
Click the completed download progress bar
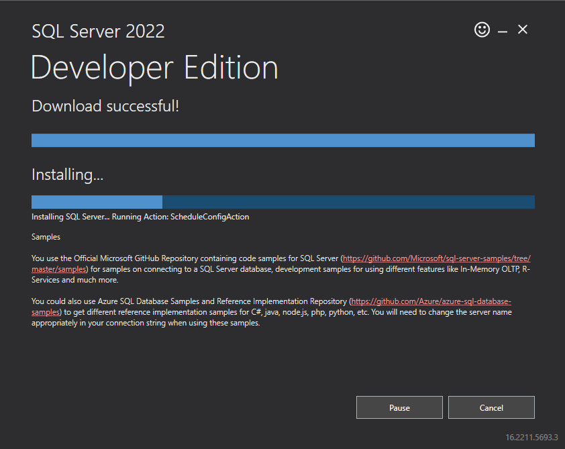click(x=283, y=140)
